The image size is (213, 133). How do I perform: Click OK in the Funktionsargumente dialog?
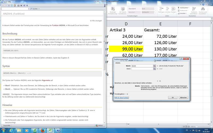pos(173,98)
